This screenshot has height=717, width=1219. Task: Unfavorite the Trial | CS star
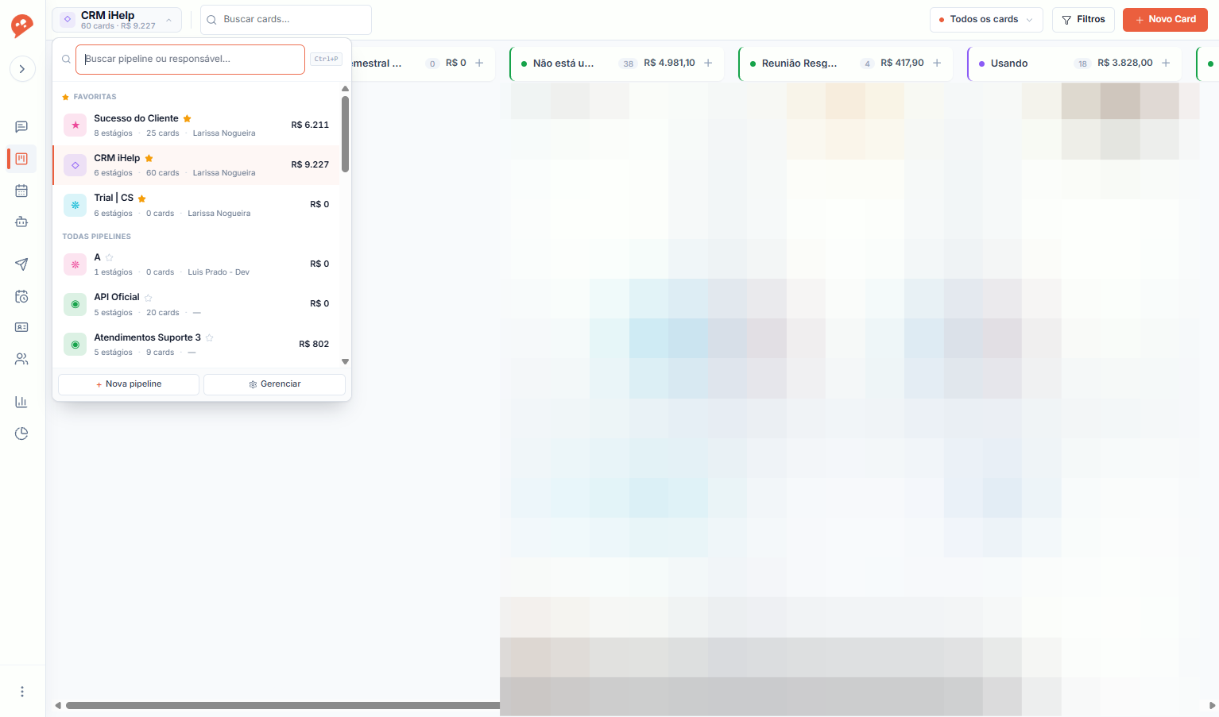pyautogui.click(x=142, y=198)
